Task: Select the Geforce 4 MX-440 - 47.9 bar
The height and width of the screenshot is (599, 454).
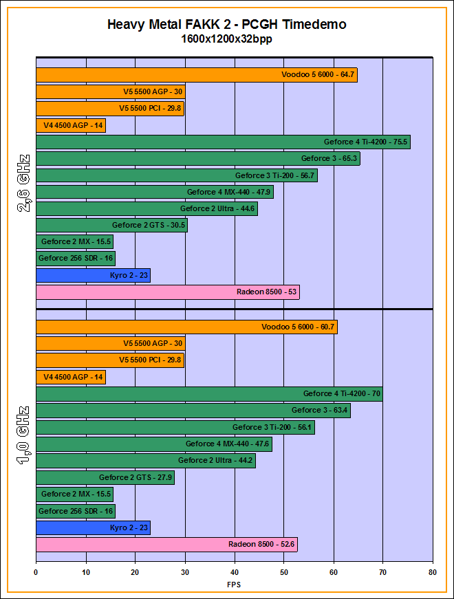Action: (154, 192)
